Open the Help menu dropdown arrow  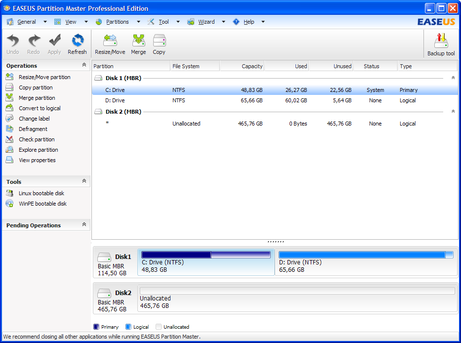263,22
